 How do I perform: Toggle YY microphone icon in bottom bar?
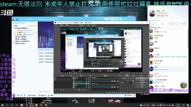[21, 95]
